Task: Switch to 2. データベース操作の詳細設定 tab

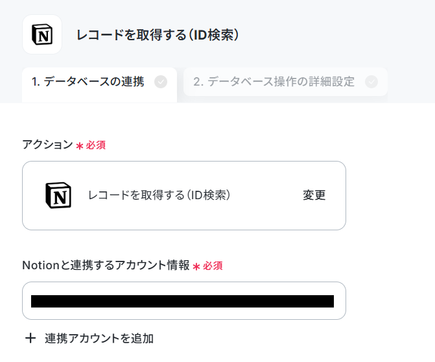Action: [285, 82]
